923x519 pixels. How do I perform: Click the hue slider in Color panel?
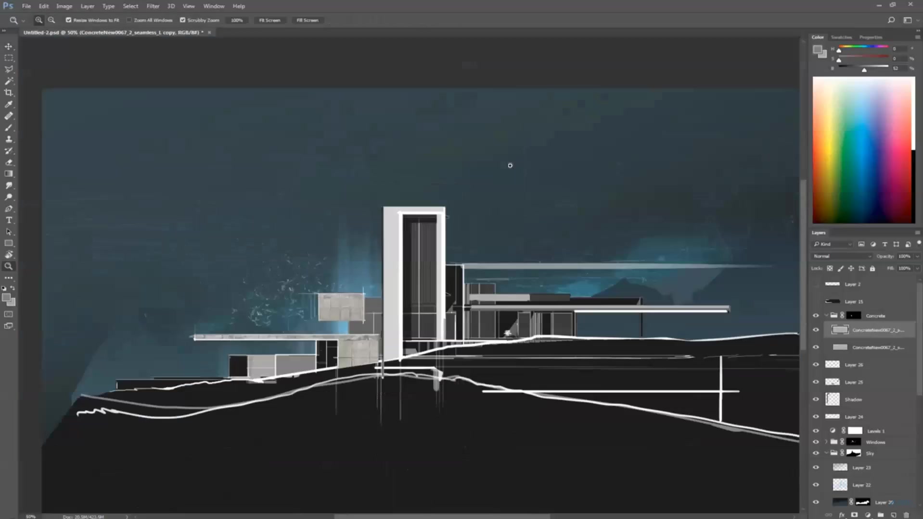click(864, 47)
